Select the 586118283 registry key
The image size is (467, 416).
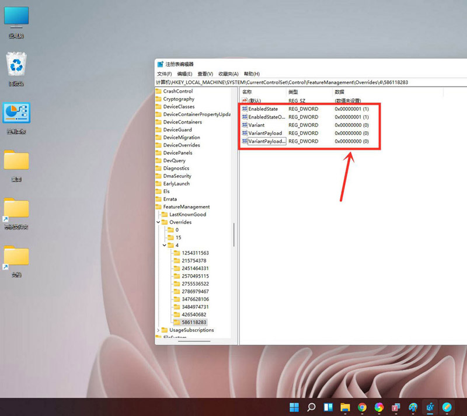click(x=195, y=322)
